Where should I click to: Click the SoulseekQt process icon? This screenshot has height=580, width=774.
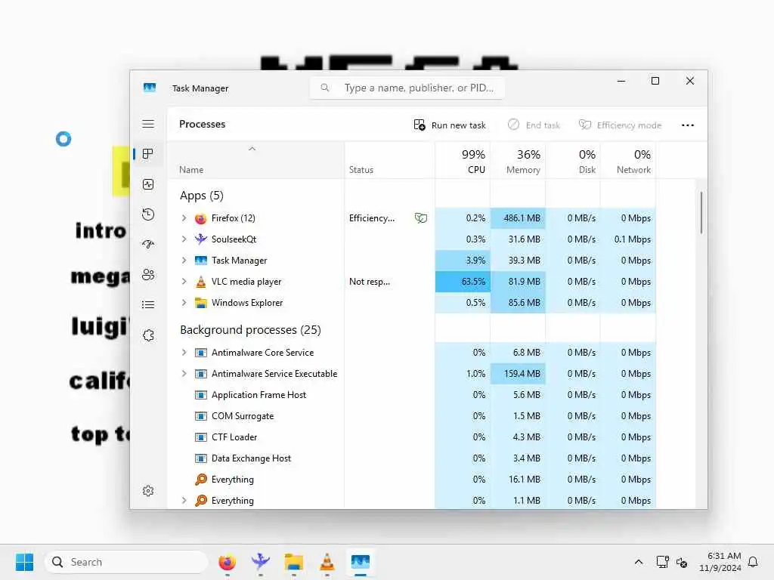(x=200, y=239)
